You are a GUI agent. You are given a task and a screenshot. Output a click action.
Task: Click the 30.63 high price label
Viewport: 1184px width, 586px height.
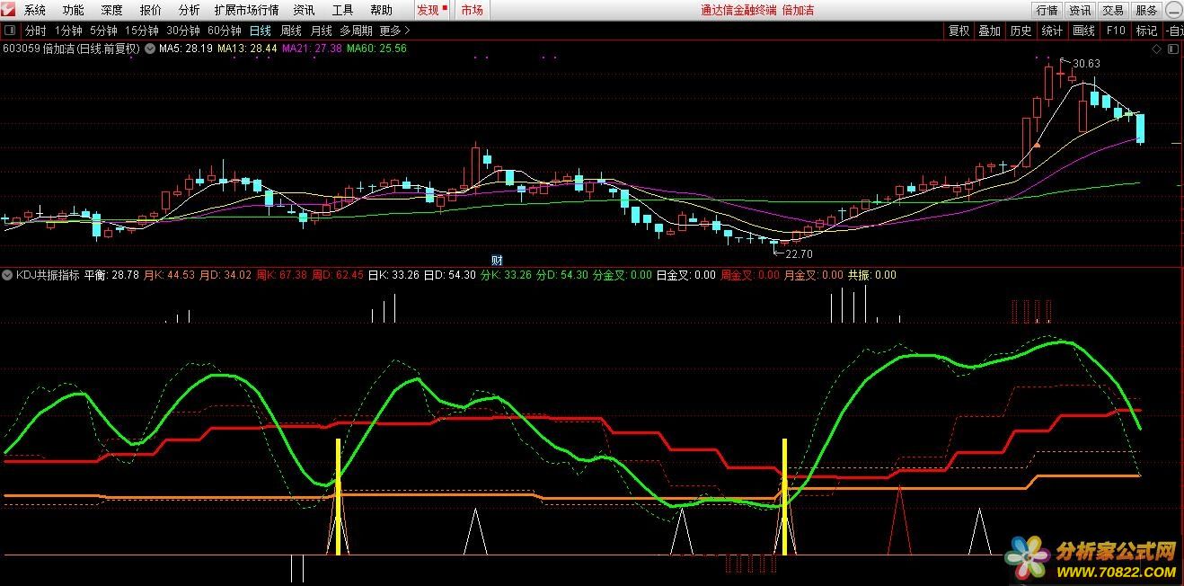pos(1086,64)
